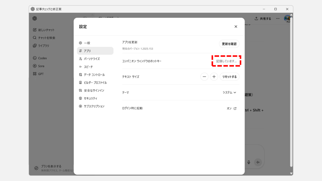Image resolution: width=322 pixels, height=181 pixels.
Task: Increase text size with the plus button
Action: (x=214, y=77)
